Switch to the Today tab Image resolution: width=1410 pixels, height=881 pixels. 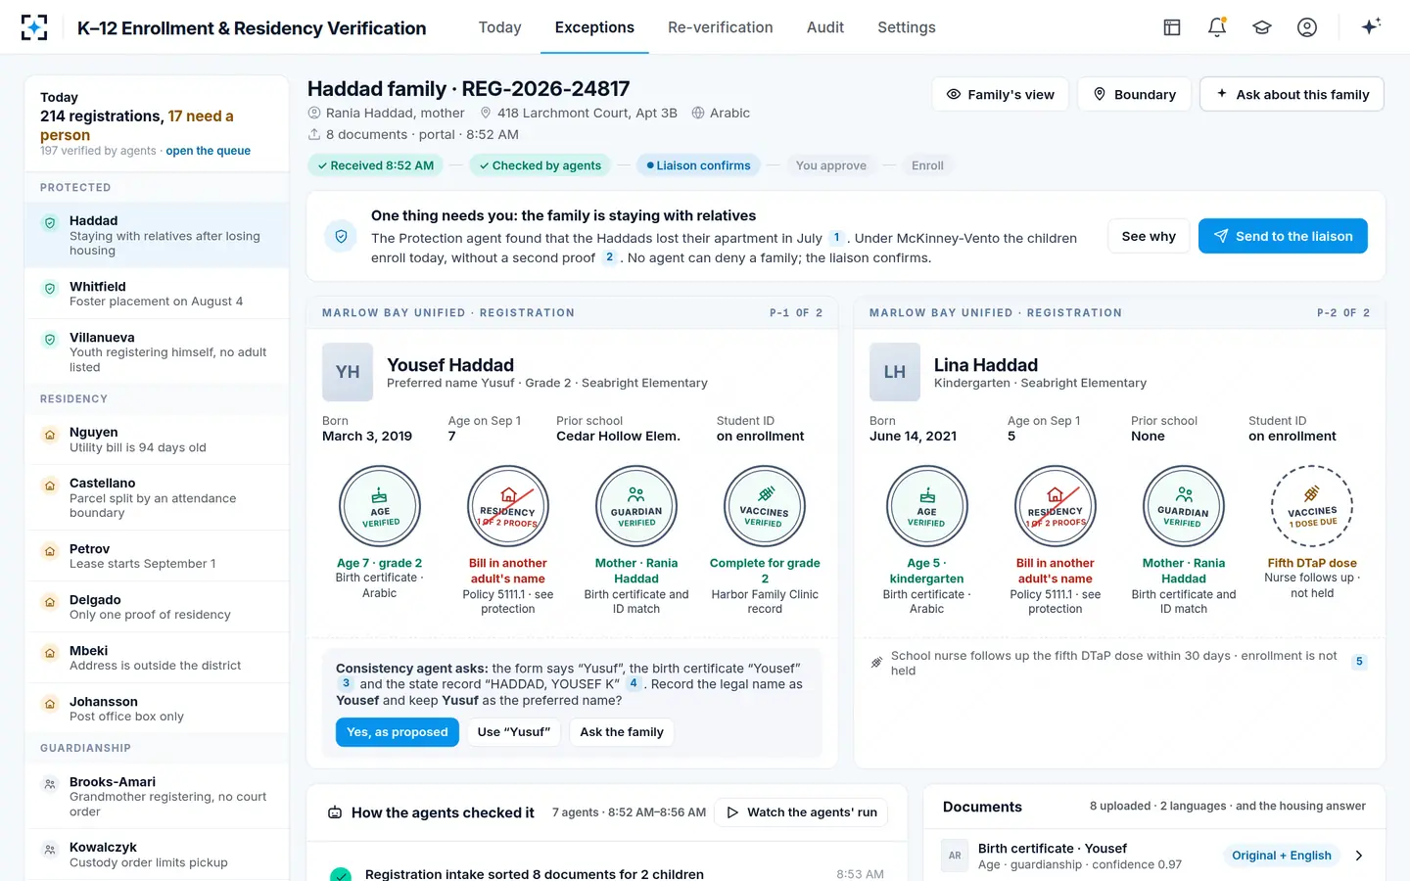(x=499, y=27)
